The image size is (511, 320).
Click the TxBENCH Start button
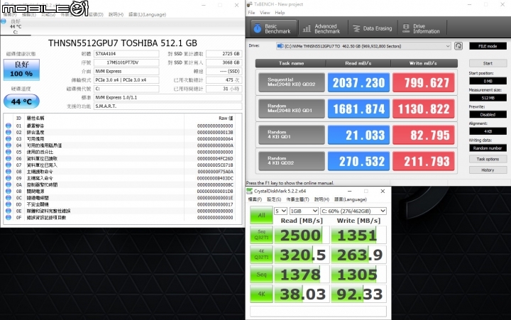pos(488,63)
